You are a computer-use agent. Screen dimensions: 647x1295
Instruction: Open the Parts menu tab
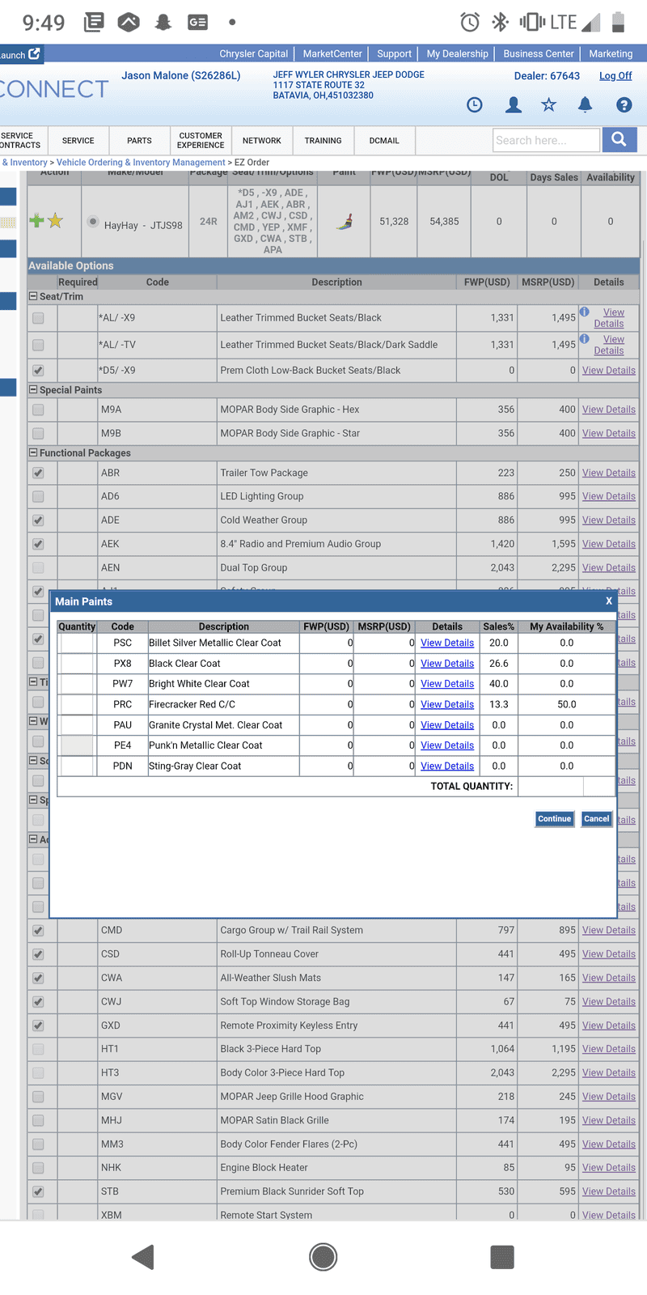click(x=139, y=140)
